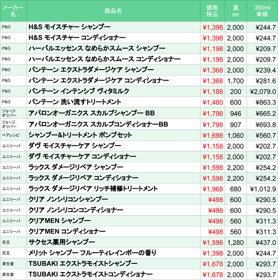Screen dimensions: 278x280
Task: Select ダヴ モイスチャーケア コンディショナー
Action: pyautogui.click(x=82, y=156)
